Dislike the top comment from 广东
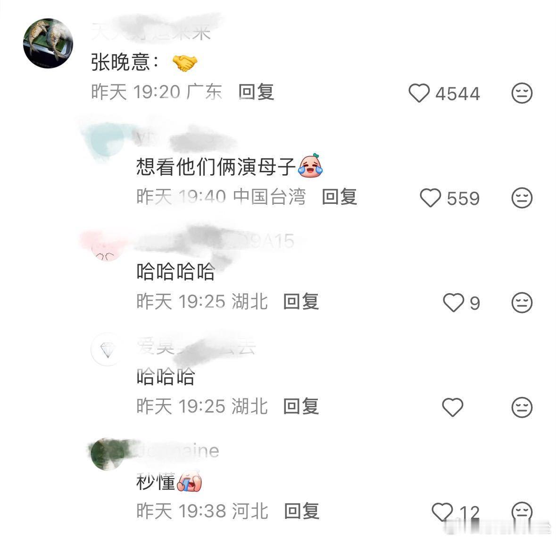 point(522,93)
